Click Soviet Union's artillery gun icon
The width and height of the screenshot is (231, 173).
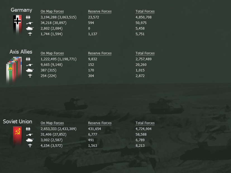tap(30, 134)
